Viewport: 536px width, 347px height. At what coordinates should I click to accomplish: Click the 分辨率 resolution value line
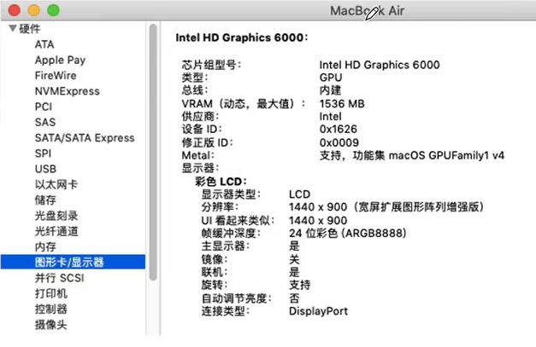pos(386,207)
